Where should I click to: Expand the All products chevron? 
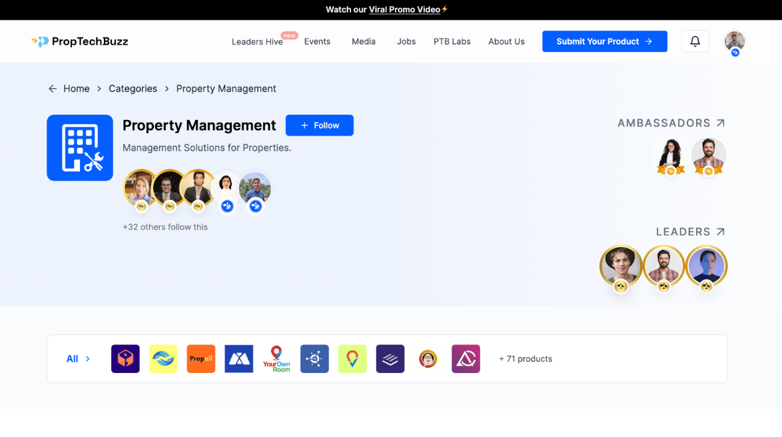(87, 358)
